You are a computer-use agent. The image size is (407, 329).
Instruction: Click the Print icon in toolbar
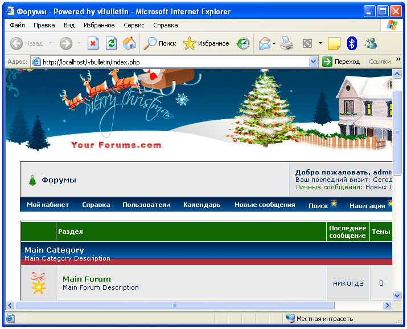click(x=287, y=43)
